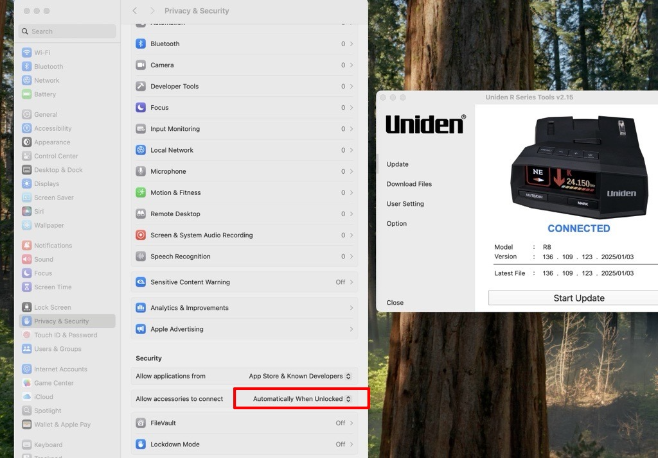Viewport: 658px width, 458px height.
Task: Open Game Center icon in sidebar
Action: coord(27,382)
